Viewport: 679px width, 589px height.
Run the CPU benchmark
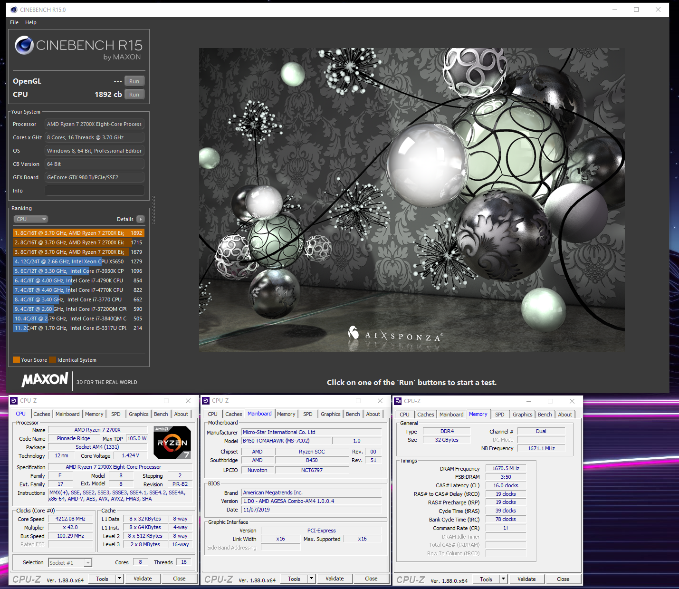click(134, 95)
